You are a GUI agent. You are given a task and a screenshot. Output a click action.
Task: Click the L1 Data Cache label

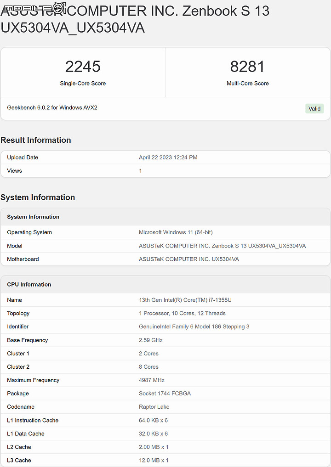point(26,433)
